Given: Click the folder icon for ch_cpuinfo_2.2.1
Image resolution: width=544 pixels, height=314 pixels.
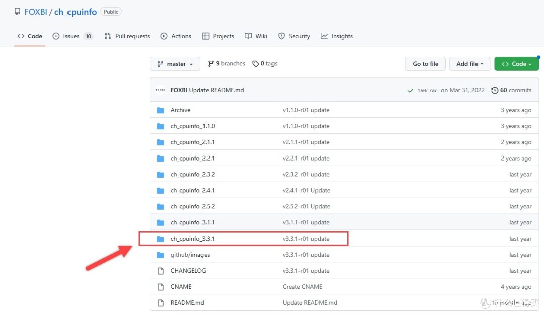Looking at the screenshot, I should (x=160, y=159).
